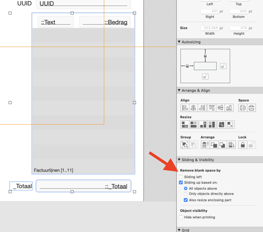Distribute selected objects horizontally using Space
Image resolution: width=263 pixels, height=232 pixels.
tap(243, 108)
